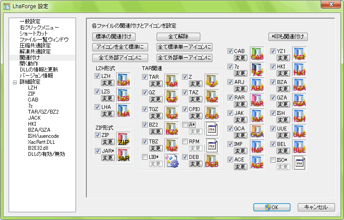This screenshot has height=220, width=344.
Task: Enable the RPM association checkbox
Action: point(185,141)
